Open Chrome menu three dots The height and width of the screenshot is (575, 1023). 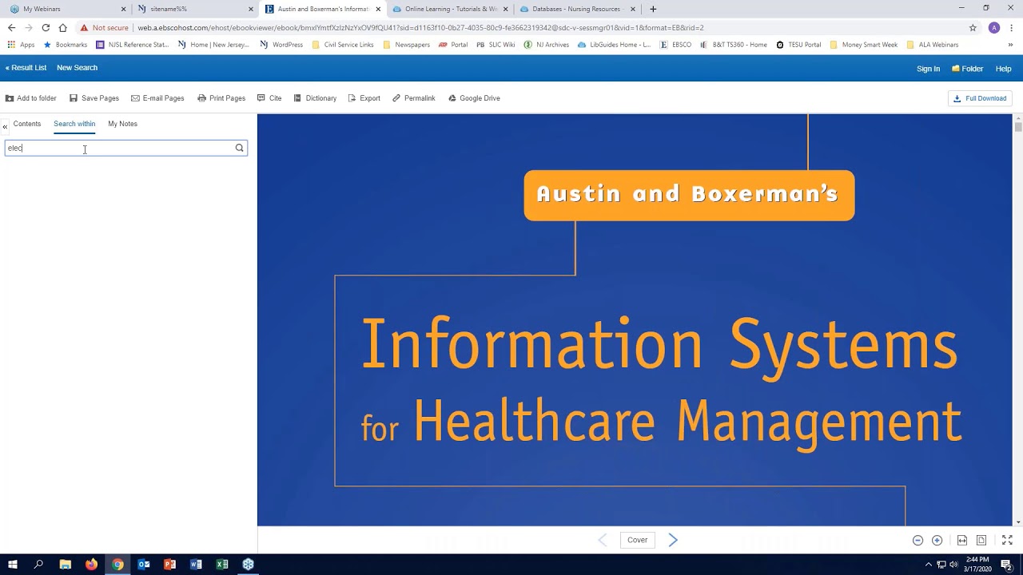1011,27
